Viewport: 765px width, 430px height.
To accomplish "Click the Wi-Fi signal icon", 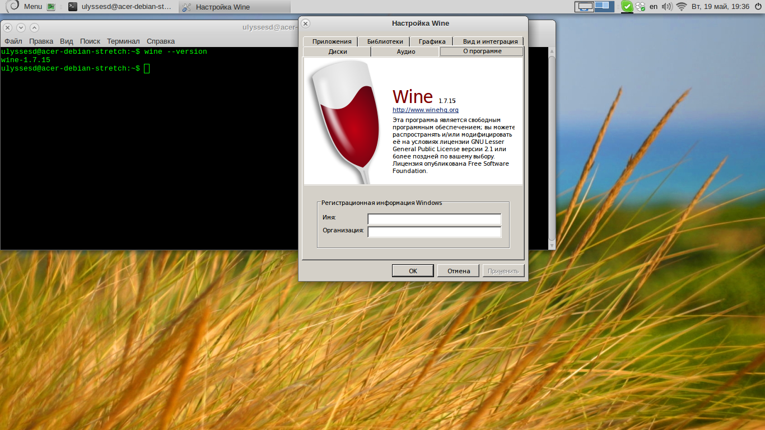I will 682,7.
